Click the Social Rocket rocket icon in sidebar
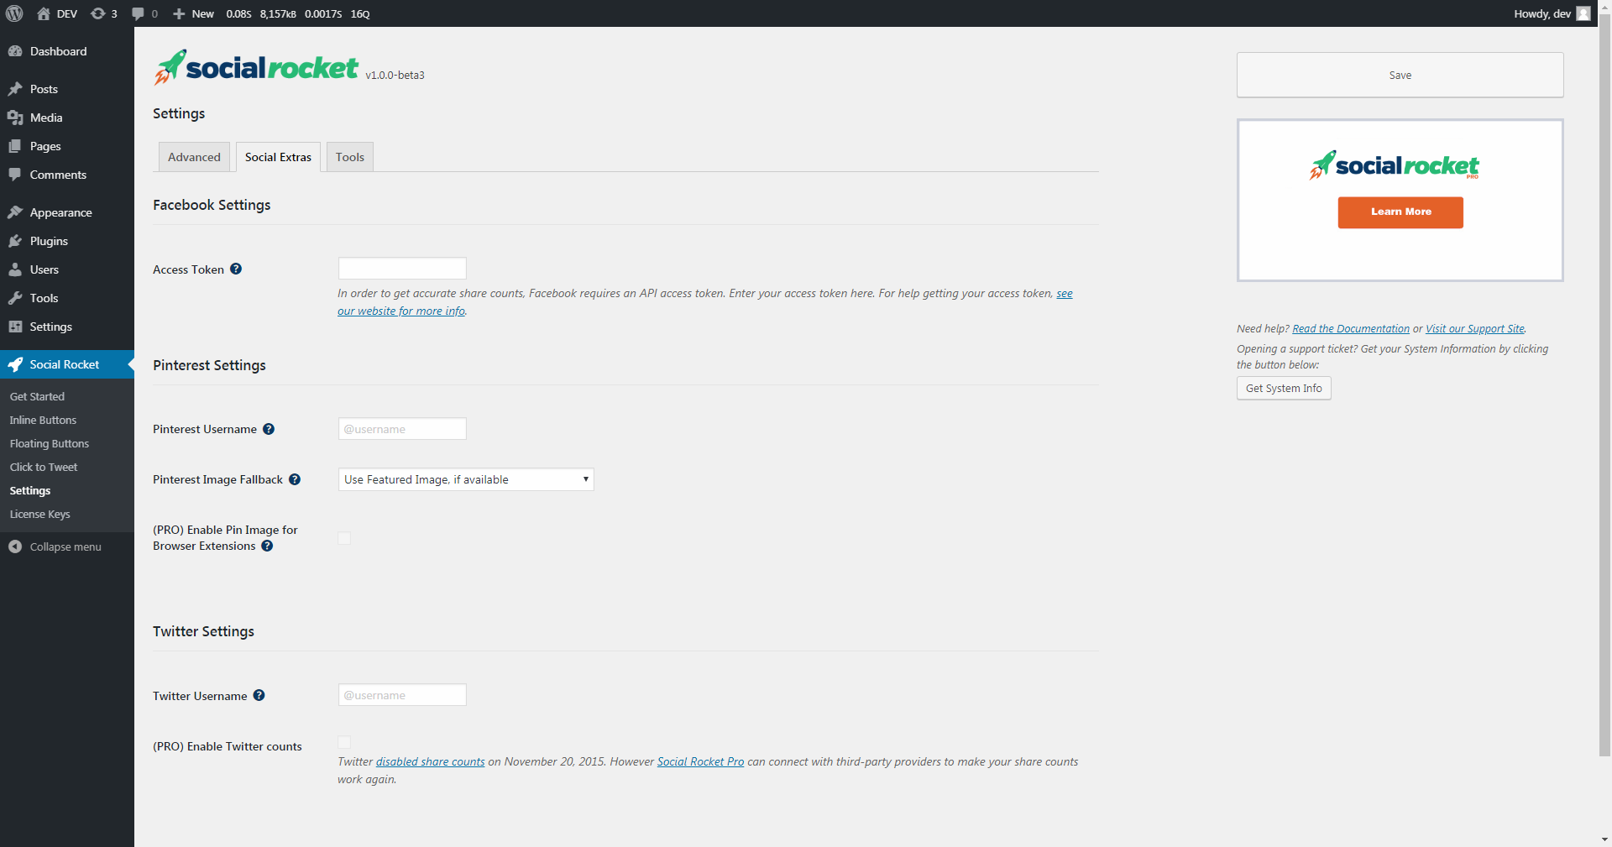The width and height of the screenshot is (1612, 847). tap(15, 364)
